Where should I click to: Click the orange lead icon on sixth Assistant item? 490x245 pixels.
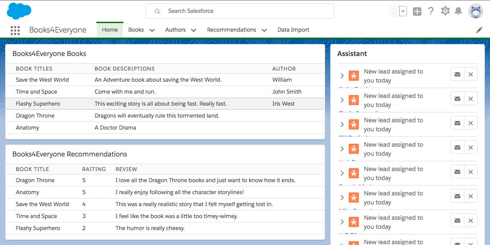354,197
